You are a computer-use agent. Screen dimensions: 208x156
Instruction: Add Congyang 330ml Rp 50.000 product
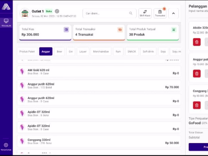99,141
